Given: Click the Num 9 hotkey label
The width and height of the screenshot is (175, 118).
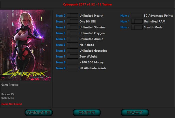Looking at the screenshot, I should click(x=61, y=68).
